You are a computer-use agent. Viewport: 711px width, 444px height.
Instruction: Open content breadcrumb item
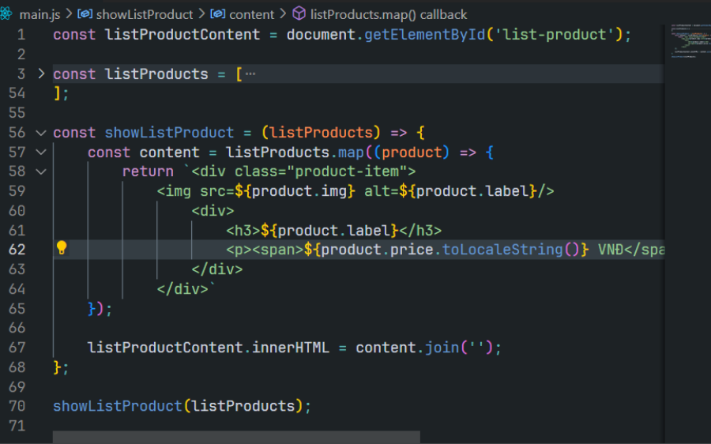tap(252, 14)
